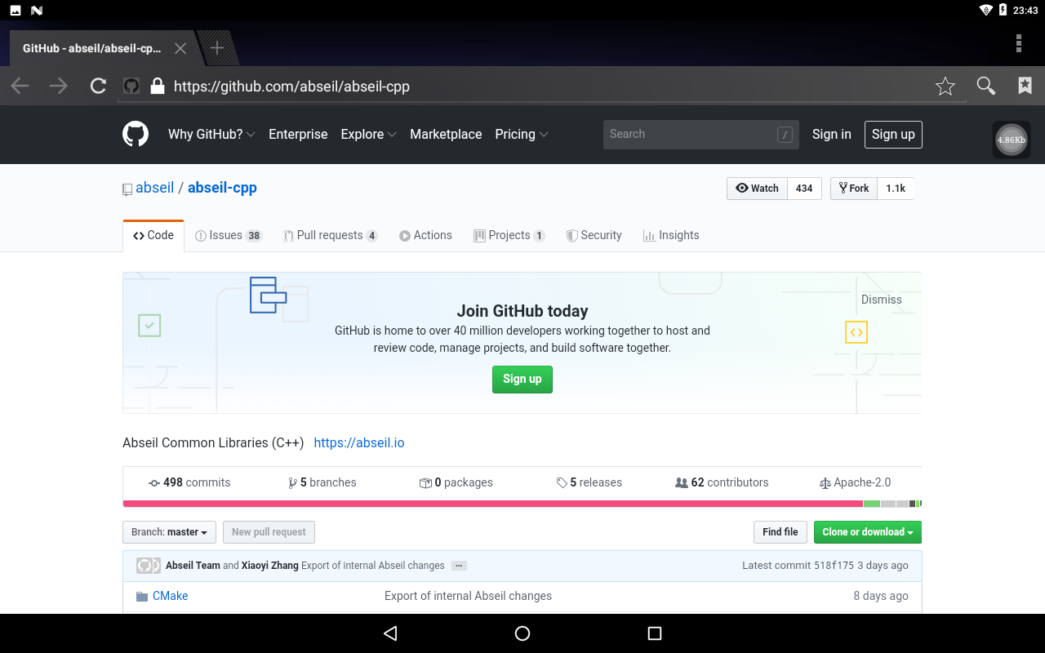
Task: Switch to the Projects tab
Action: point(509,235)
